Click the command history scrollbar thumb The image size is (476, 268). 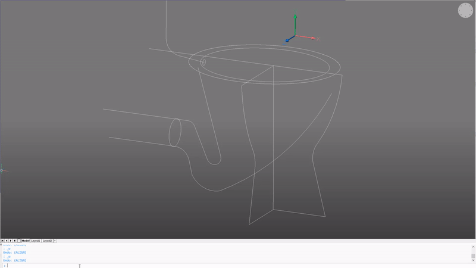point(473,256)
